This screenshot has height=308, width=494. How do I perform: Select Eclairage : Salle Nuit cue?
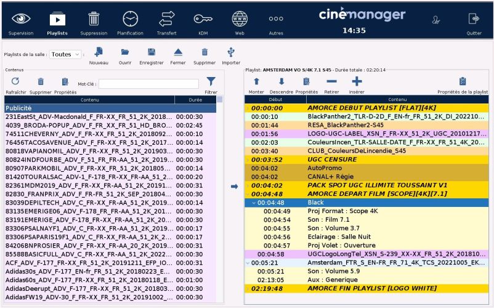[366, 237]
